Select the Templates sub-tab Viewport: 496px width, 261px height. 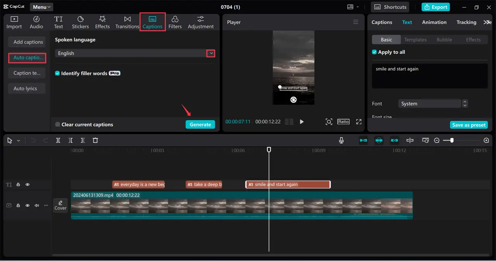(415, 40)
